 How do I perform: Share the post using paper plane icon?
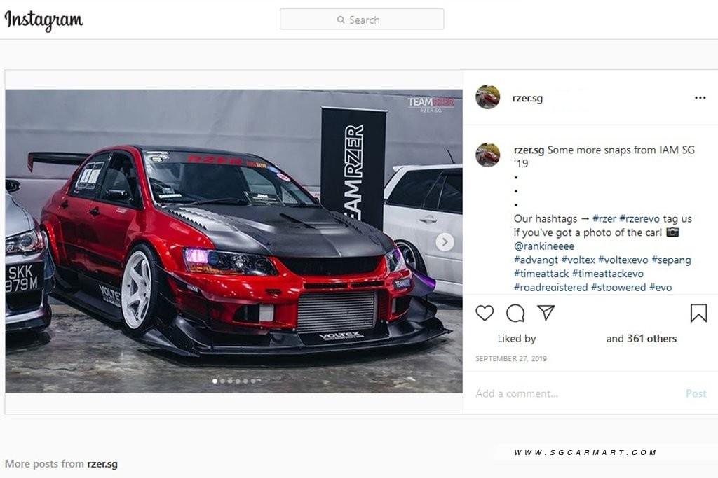click(546, 313)
